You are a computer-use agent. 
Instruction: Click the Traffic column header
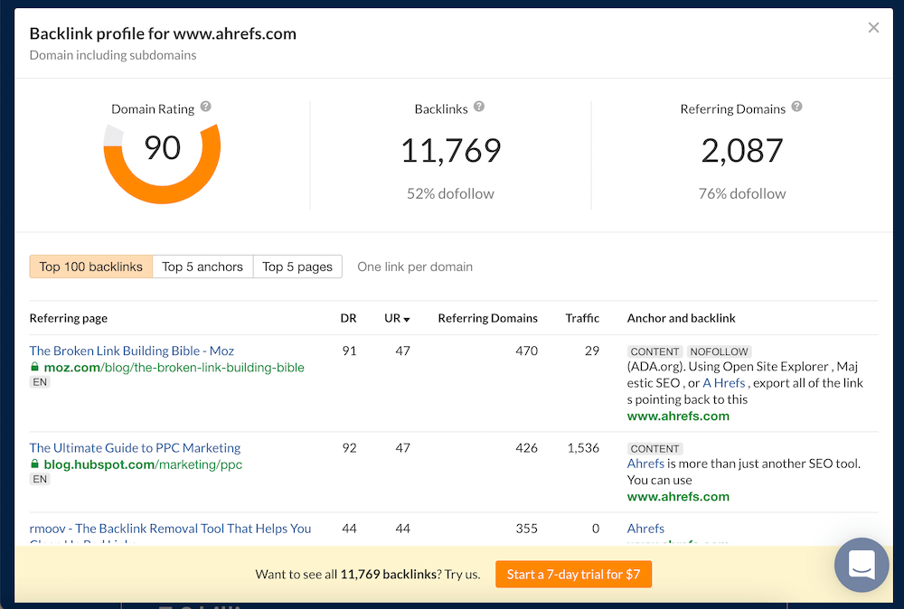coord(582,318)
